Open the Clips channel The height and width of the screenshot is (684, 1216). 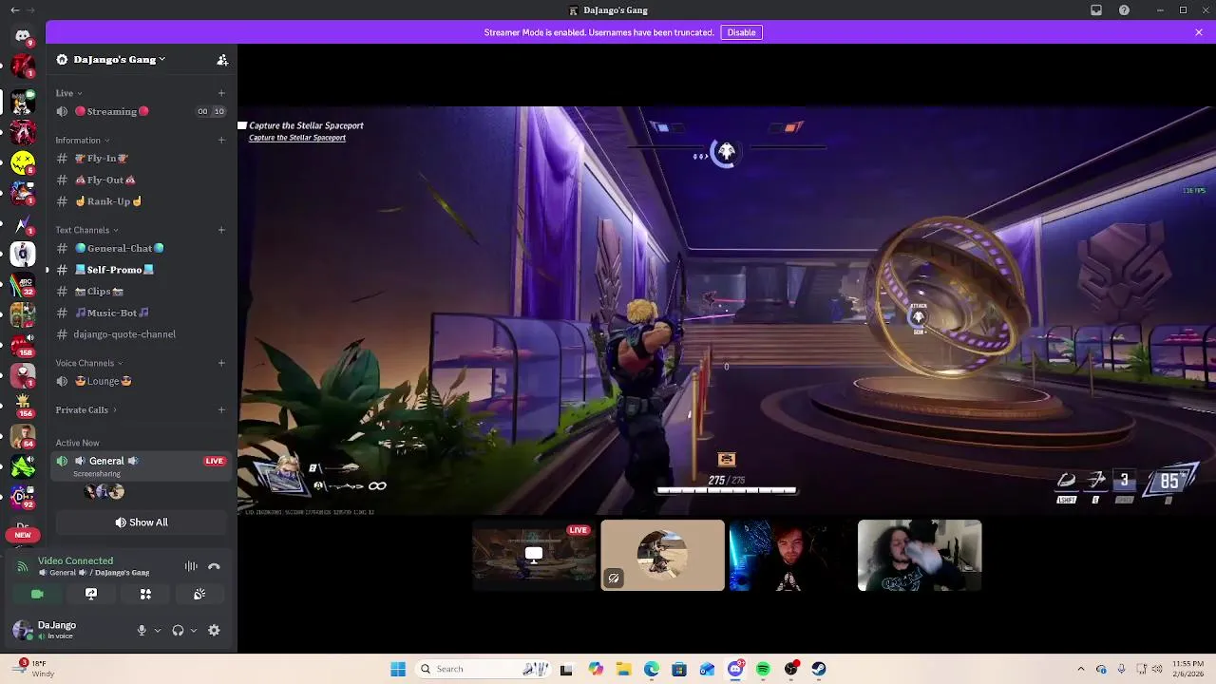click(141, 292)
